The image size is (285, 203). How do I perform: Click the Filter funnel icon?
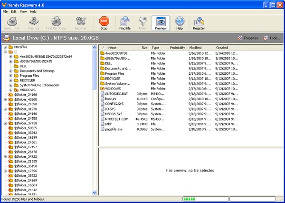[142, 23]
